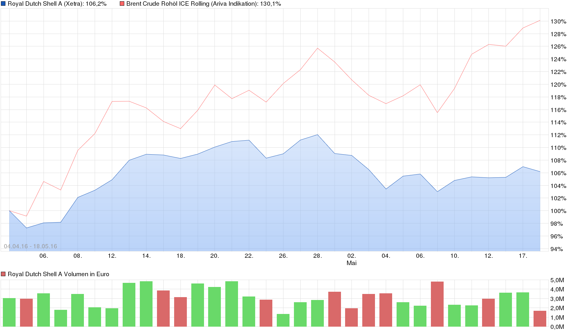The height and width of the screenshot is (333, 572).
Task: Click the Brent Crude peak near 28.
Action: (x=317, y=48)
